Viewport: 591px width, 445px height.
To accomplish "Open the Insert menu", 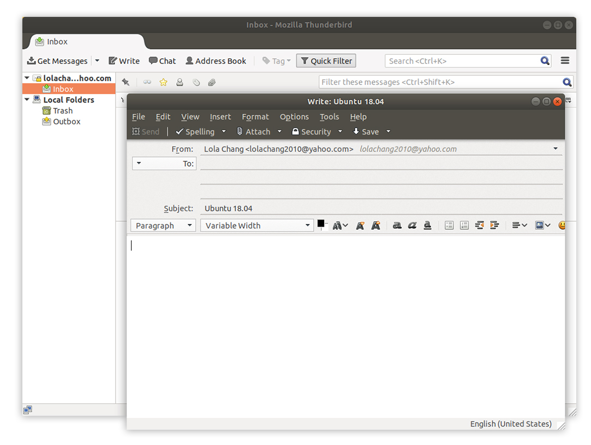I will [x=220, y=117].
